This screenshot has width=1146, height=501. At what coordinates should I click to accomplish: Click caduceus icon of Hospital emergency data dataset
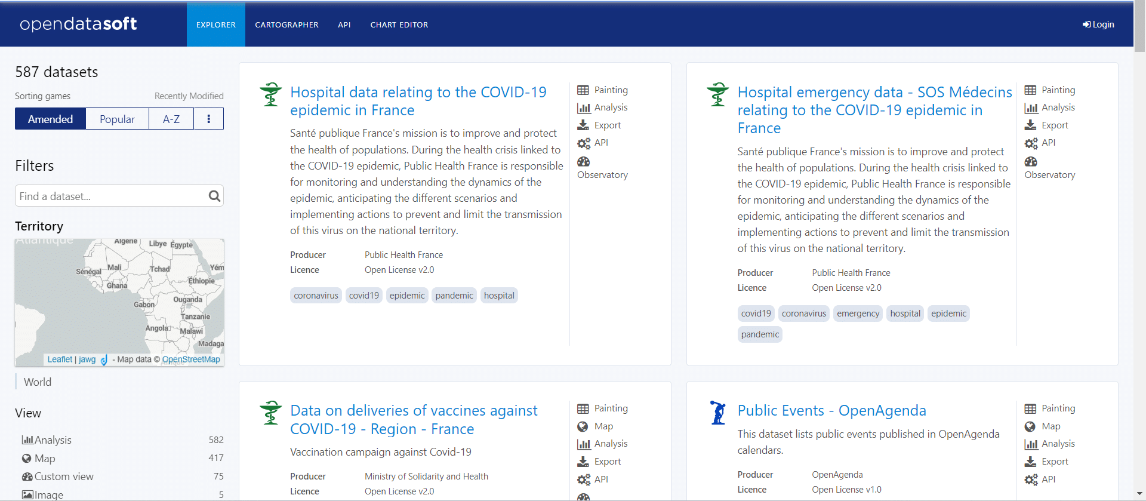pyautogui.click(x=718, y=94)
